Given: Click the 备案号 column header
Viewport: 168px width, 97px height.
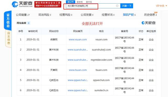Looking at the screenshot, I should pyautogui.click(x=124, y=31).
